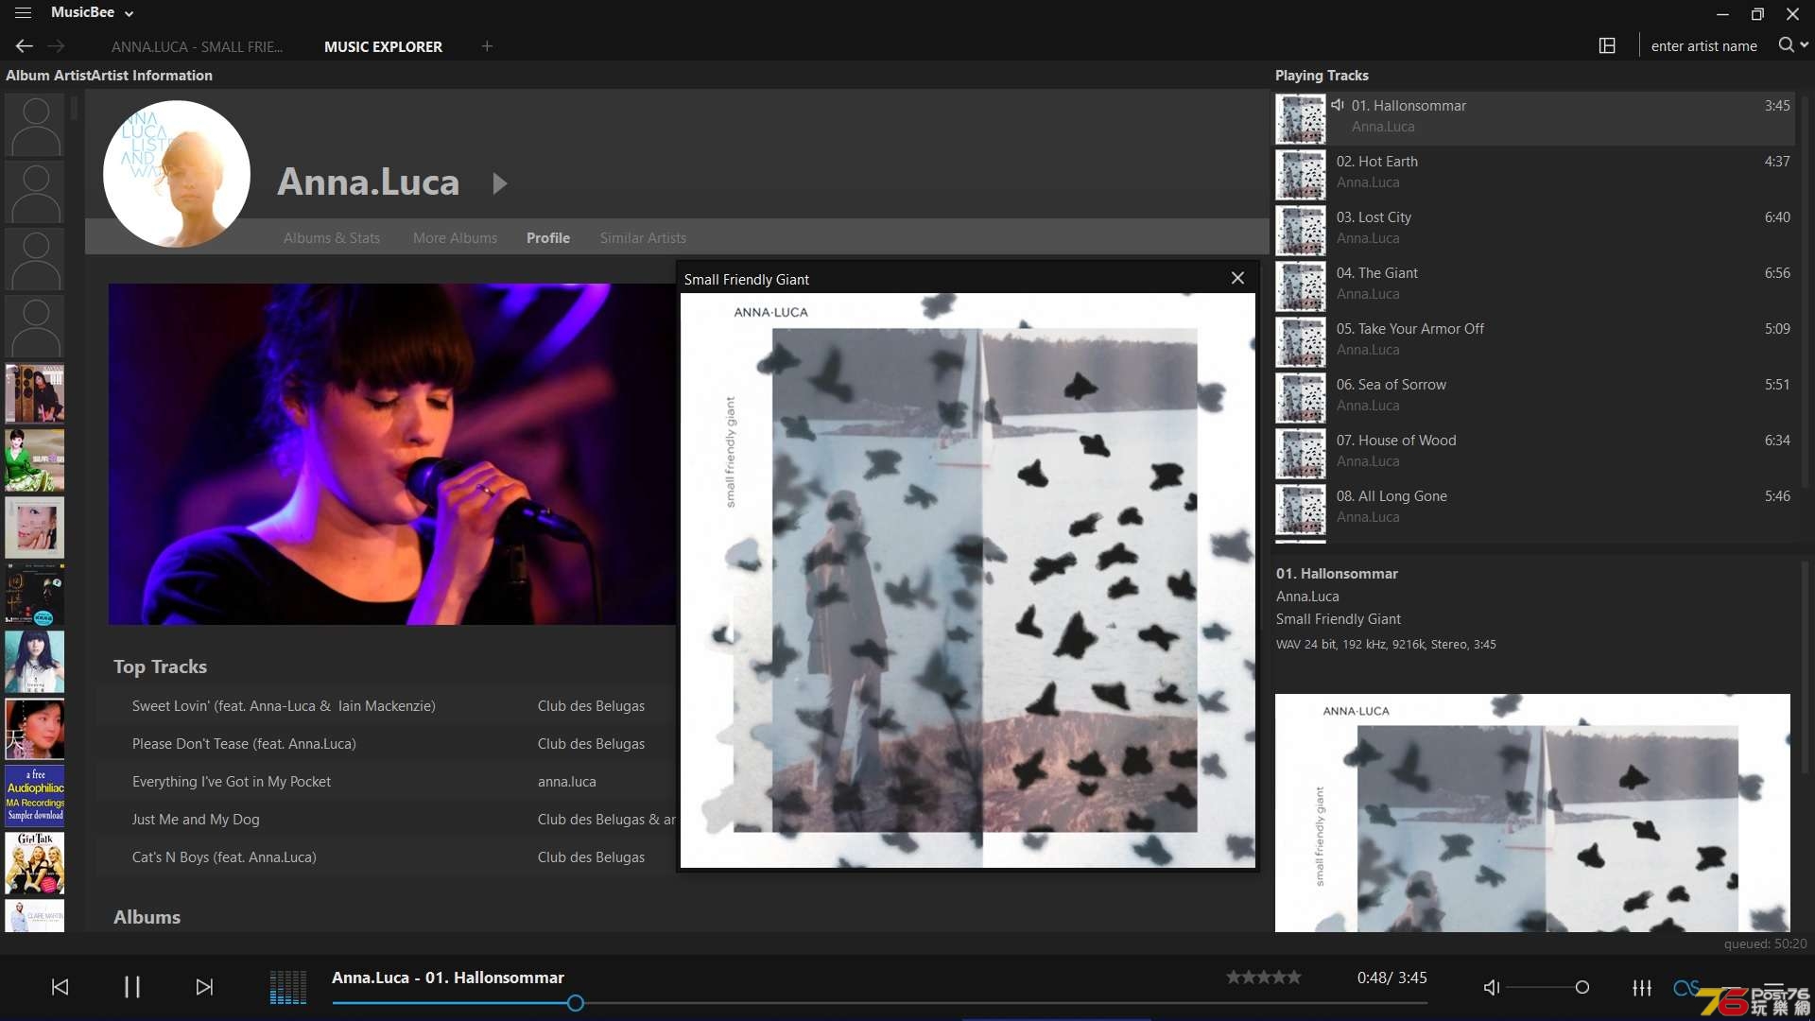The image size is (1815, 1021).
Task: Open the MusicBee hamburger menu
Action: click(23, 13)
